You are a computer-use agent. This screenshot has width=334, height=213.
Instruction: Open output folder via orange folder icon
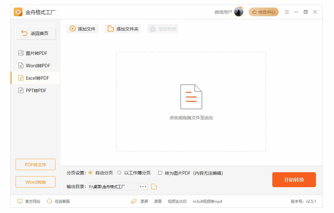pos(154,187)
